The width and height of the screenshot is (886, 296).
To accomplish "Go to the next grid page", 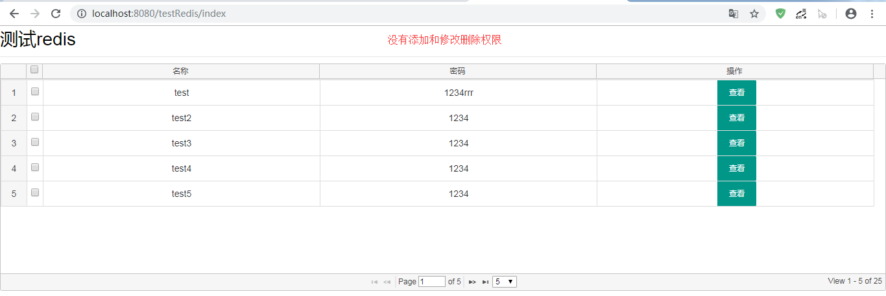I will [473, 282].
